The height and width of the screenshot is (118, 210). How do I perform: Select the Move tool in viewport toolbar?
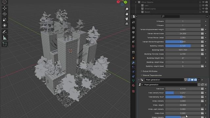tap(5, 8)
